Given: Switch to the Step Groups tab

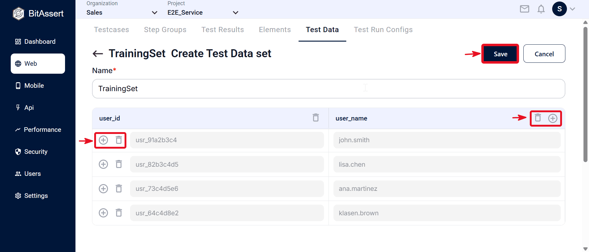Looking at the screenshot, I should point(165,30).
